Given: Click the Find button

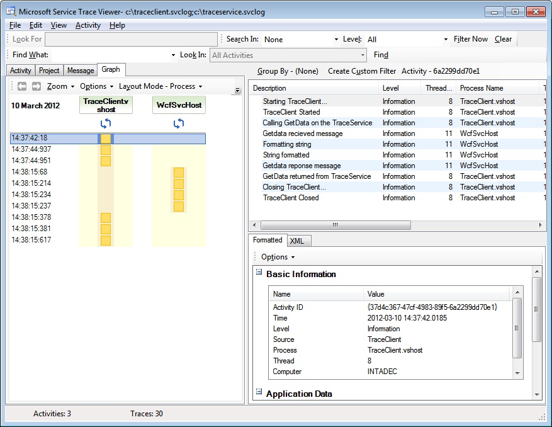Looking at the screenshot, I should 381,55.
